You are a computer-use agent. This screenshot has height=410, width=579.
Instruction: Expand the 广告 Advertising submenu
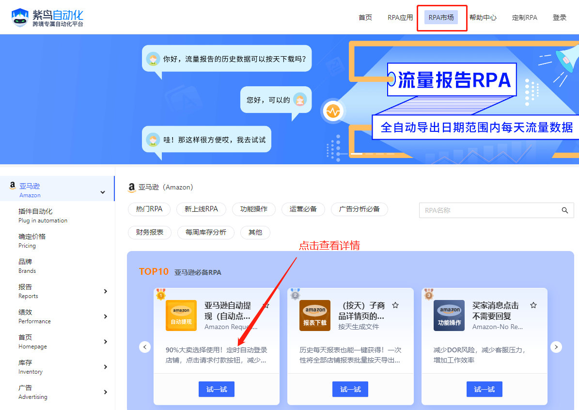105,392
